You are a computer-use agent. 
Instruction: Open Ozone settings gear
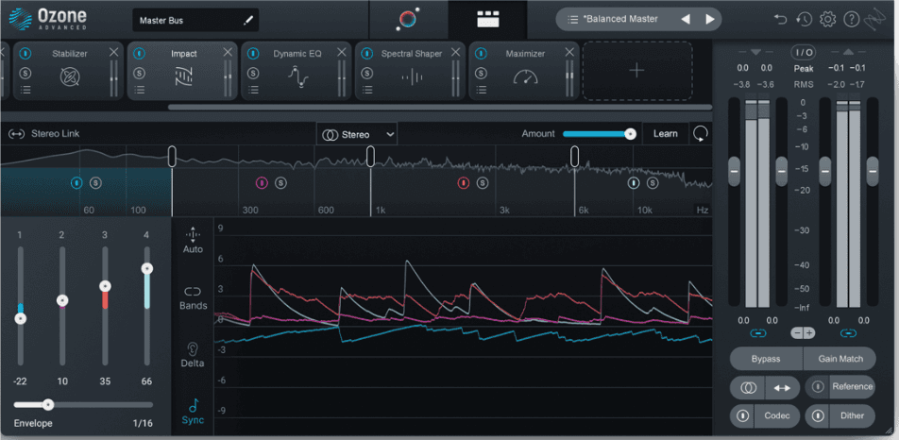pos(827,20)
